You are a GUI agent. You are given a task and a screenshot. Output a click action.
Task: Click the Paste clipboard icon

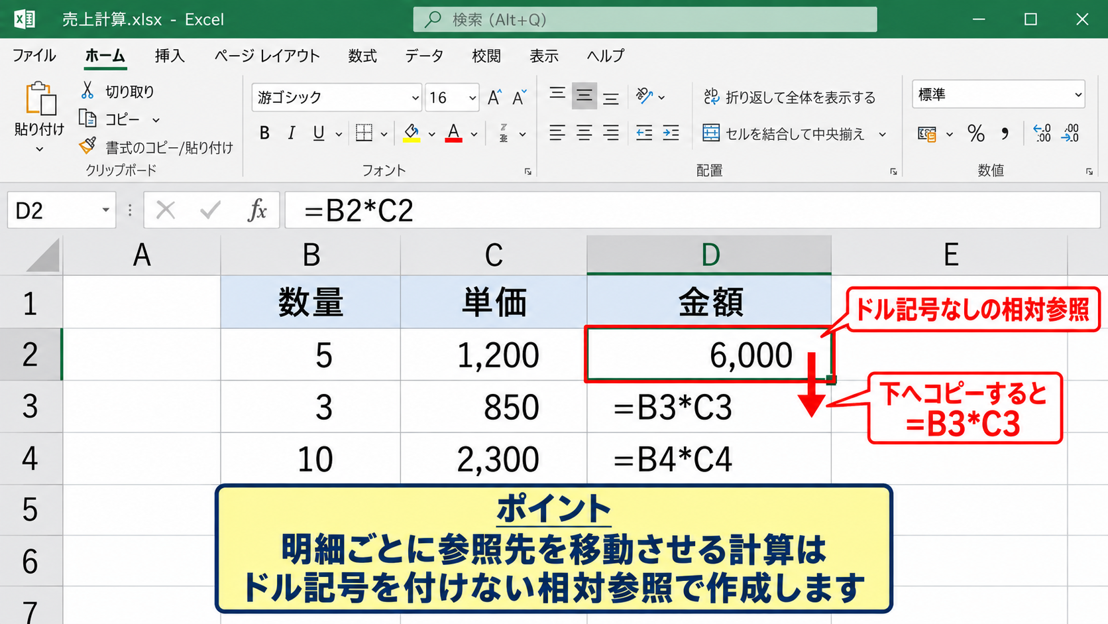tap(40, 99)
